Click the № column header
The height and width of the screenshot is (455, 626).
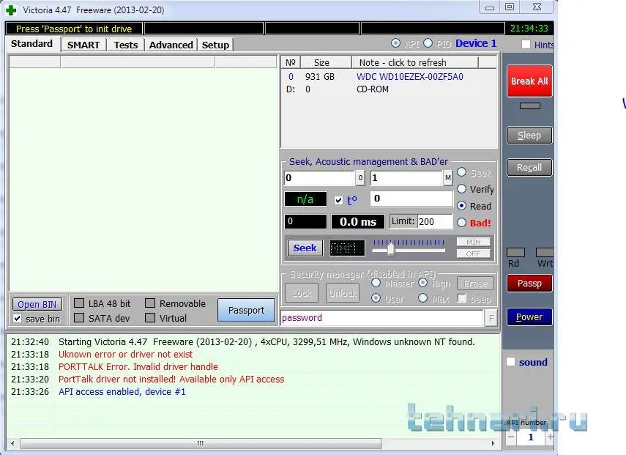[x=291, y=62]
